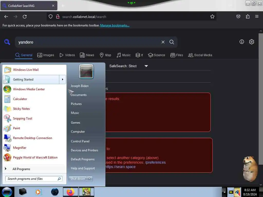Open Windows Media Center

(x=34, y=89)
